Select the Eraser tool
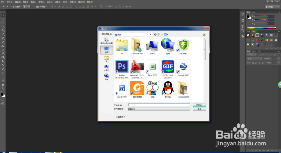The height and width of the screenshot is (153, 281). pyautogui.click(x=3, y=54)
